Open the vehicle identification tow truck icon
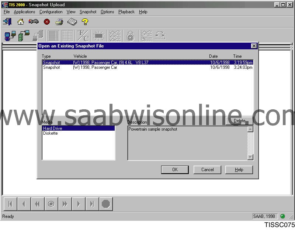Image resolution: width=295 pixels, height=230 pixels. point(34,22)
